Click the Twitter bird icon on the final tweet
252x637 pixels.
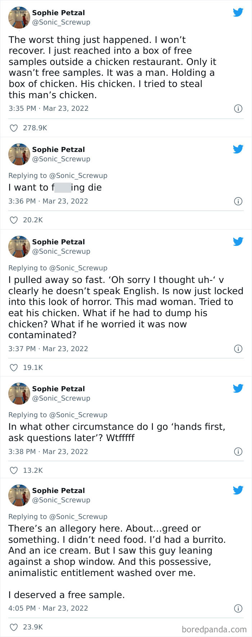coord(238,490)
